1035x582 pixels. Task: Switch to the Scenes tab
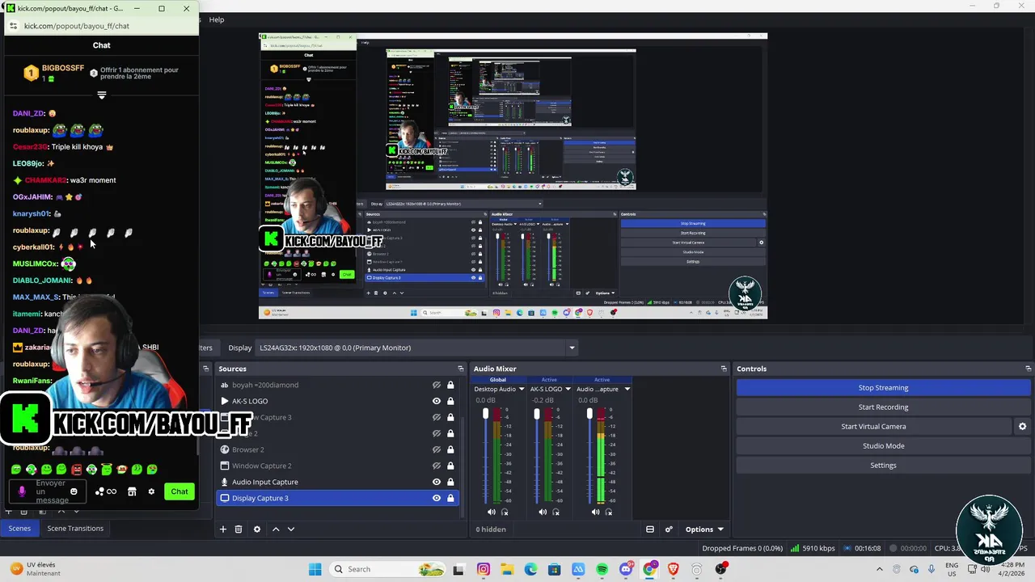[x=19, y=529]
